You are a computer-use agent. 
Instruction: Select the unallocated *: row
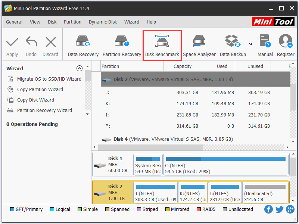click(196, 126)
